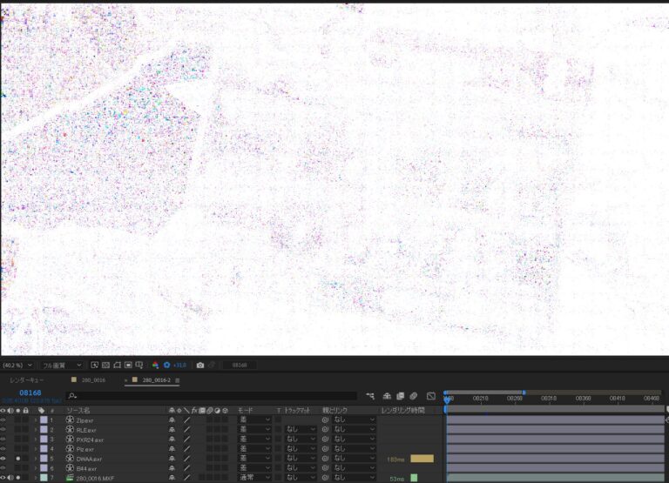This screenshot has height=483, width=669.
Task: Click in the timeline layer search field
Action: coord(209,396)
